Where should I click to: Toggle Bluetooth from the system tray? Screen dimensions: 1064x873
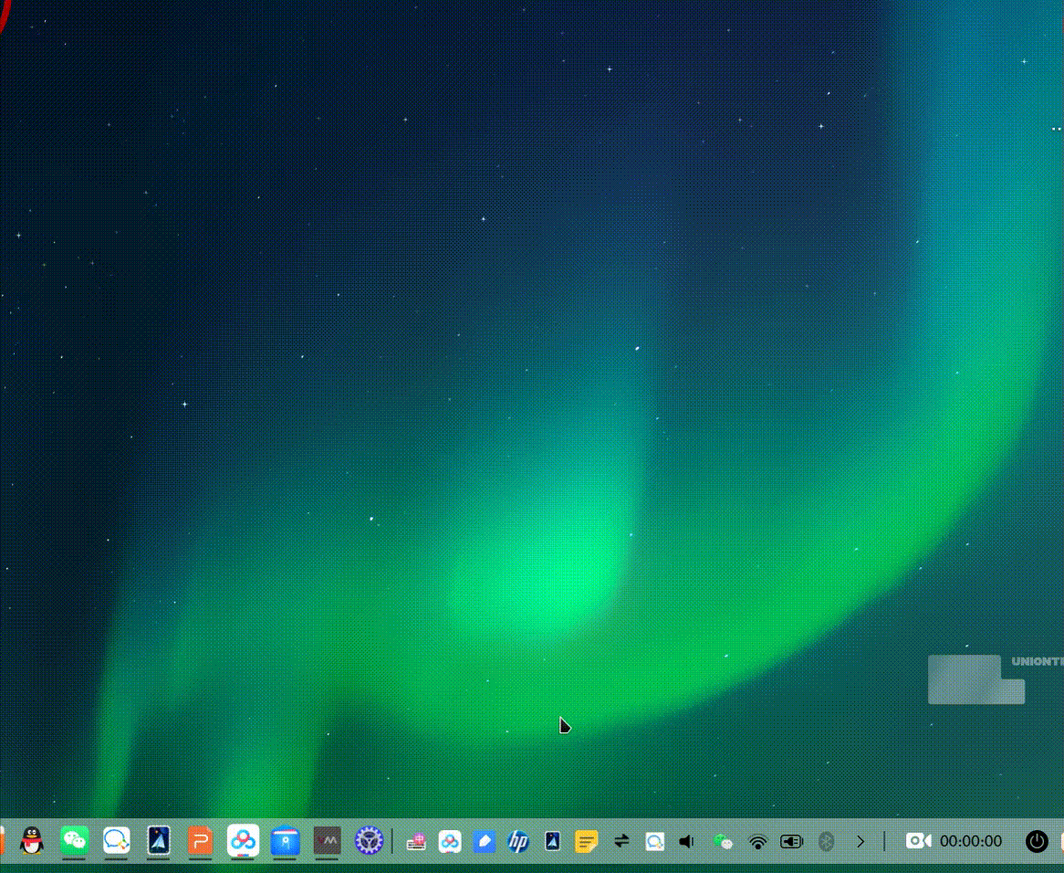coord(826,841)
